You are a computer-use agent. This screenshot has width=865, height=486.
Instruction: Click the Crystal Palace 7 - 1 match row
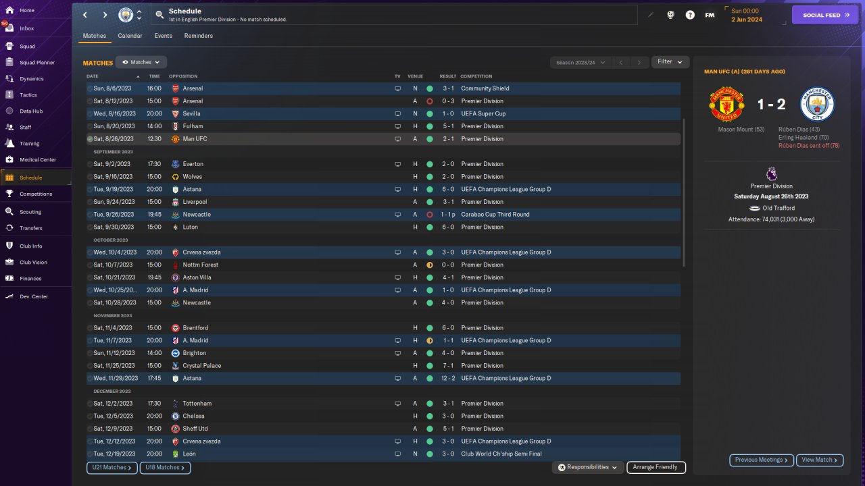pos(383,366)
